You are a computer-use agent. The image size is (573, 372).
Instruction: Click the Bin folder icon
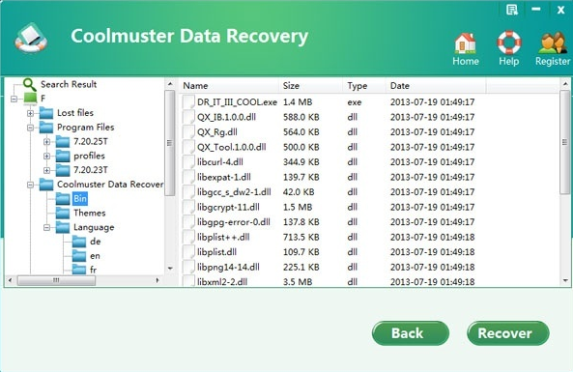point(63,199)
